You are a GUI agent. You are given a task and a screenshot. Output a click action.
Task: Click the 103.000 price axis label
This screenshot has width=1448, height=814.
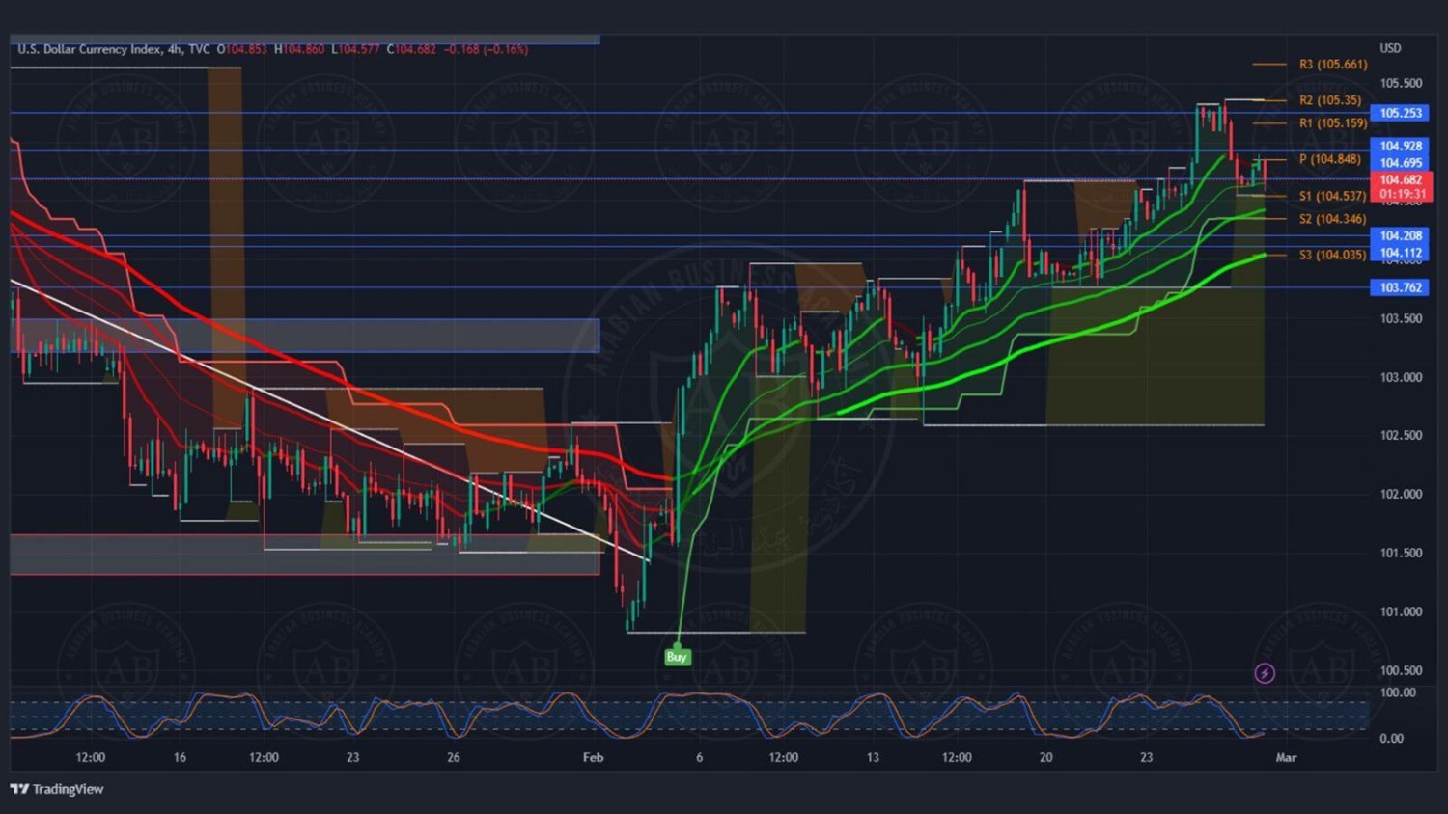click(x=1401, y=377)
